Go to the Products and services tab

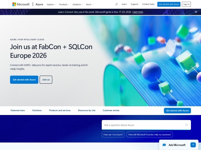pos(60,110)
